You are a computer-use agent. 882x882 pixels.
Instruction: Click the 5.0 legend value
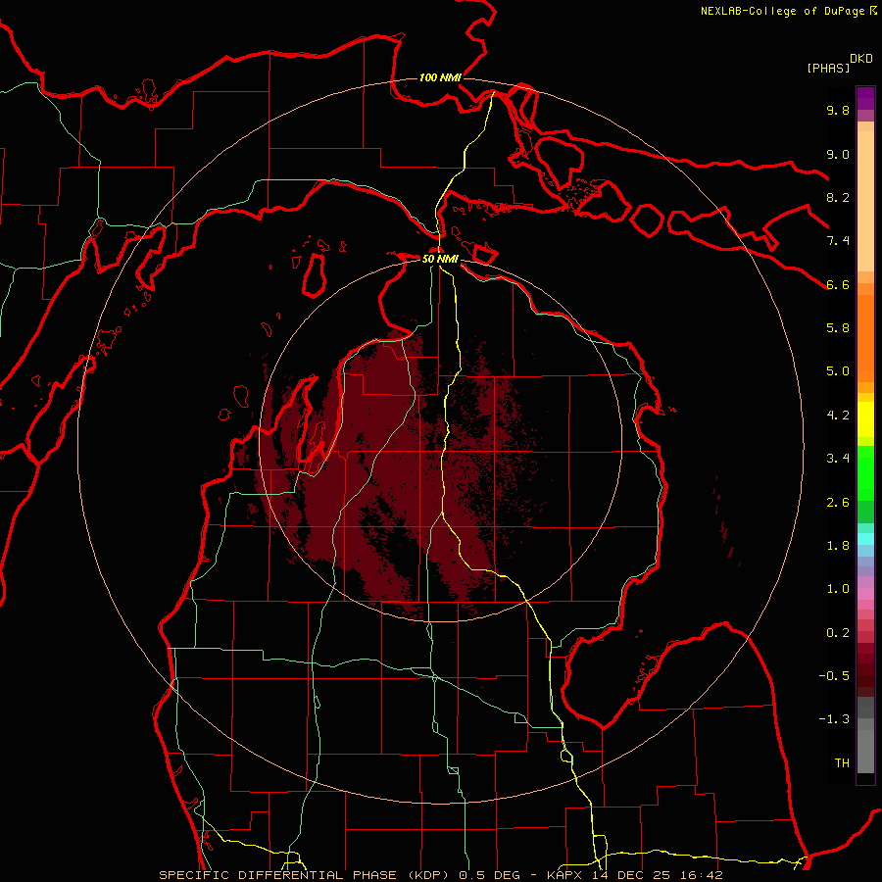click(x=838, y=371)
